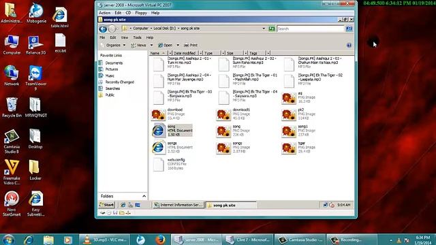
Task: Open the Reliance 3G desktop shortcut
Action: (35, 45)
